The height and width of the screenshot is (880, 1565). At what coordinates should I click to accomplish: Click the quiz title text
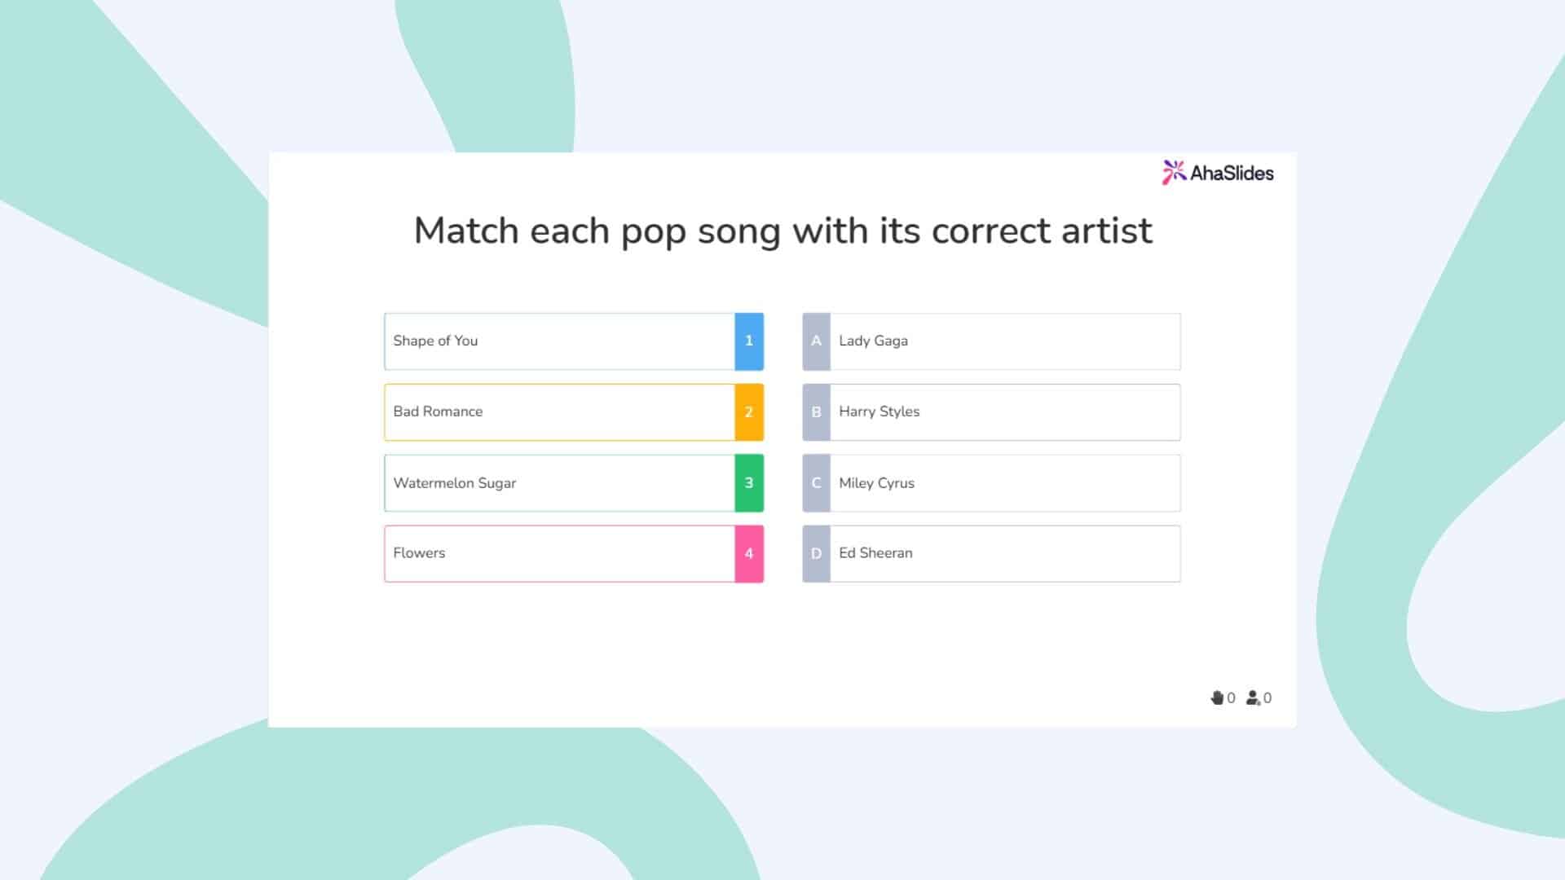[x=782, y=231]
